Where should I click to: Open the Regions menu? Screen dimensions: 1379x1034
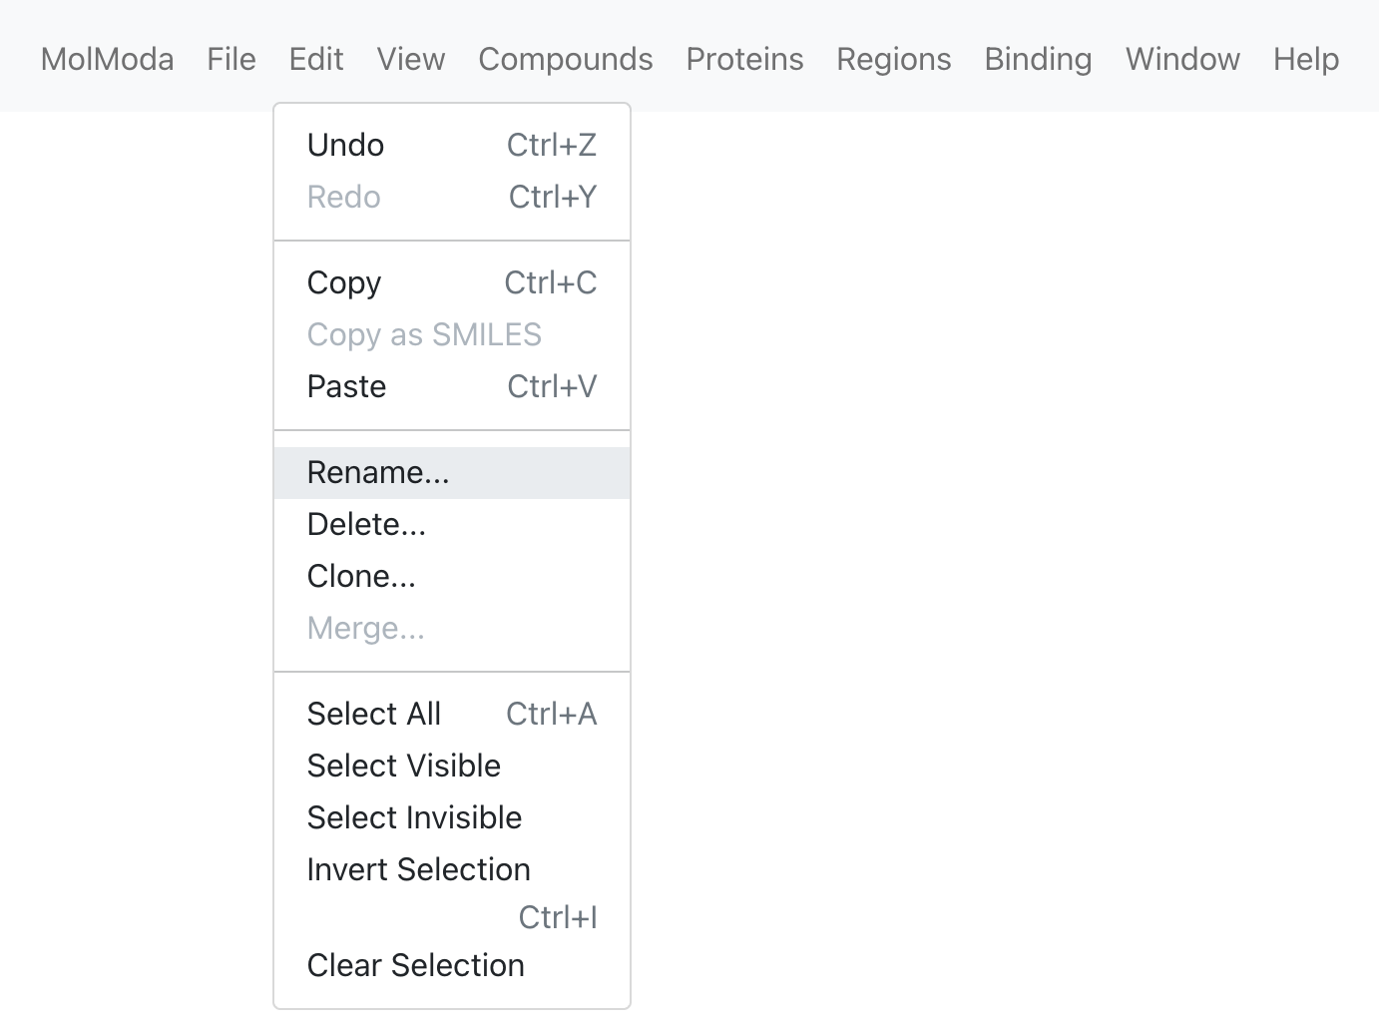894,59
